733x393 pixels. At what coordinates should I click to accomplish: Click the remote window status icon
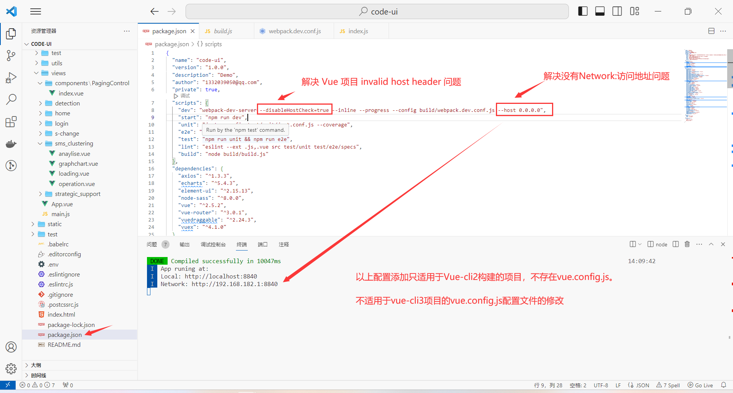click(8, 385)
